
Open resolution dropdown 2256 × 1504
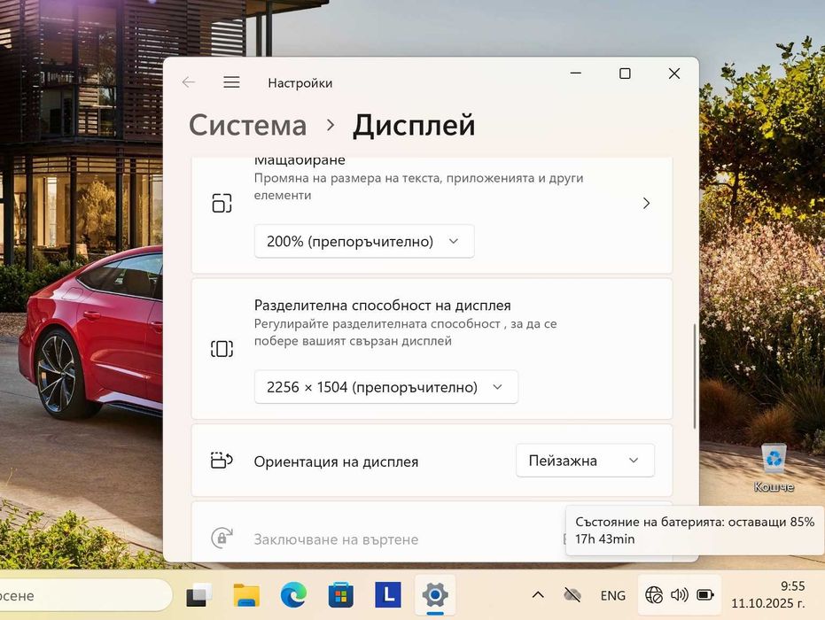pos(385,387)
